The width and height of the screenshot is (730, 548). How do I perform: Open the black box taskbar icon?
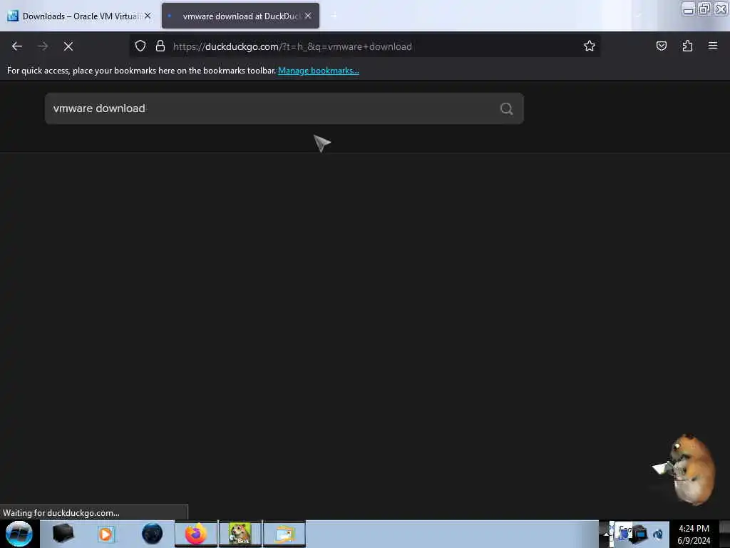coord(63,534)
